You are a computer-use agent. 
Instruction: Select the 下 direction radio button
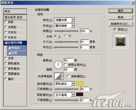click(x=66, y=36)
